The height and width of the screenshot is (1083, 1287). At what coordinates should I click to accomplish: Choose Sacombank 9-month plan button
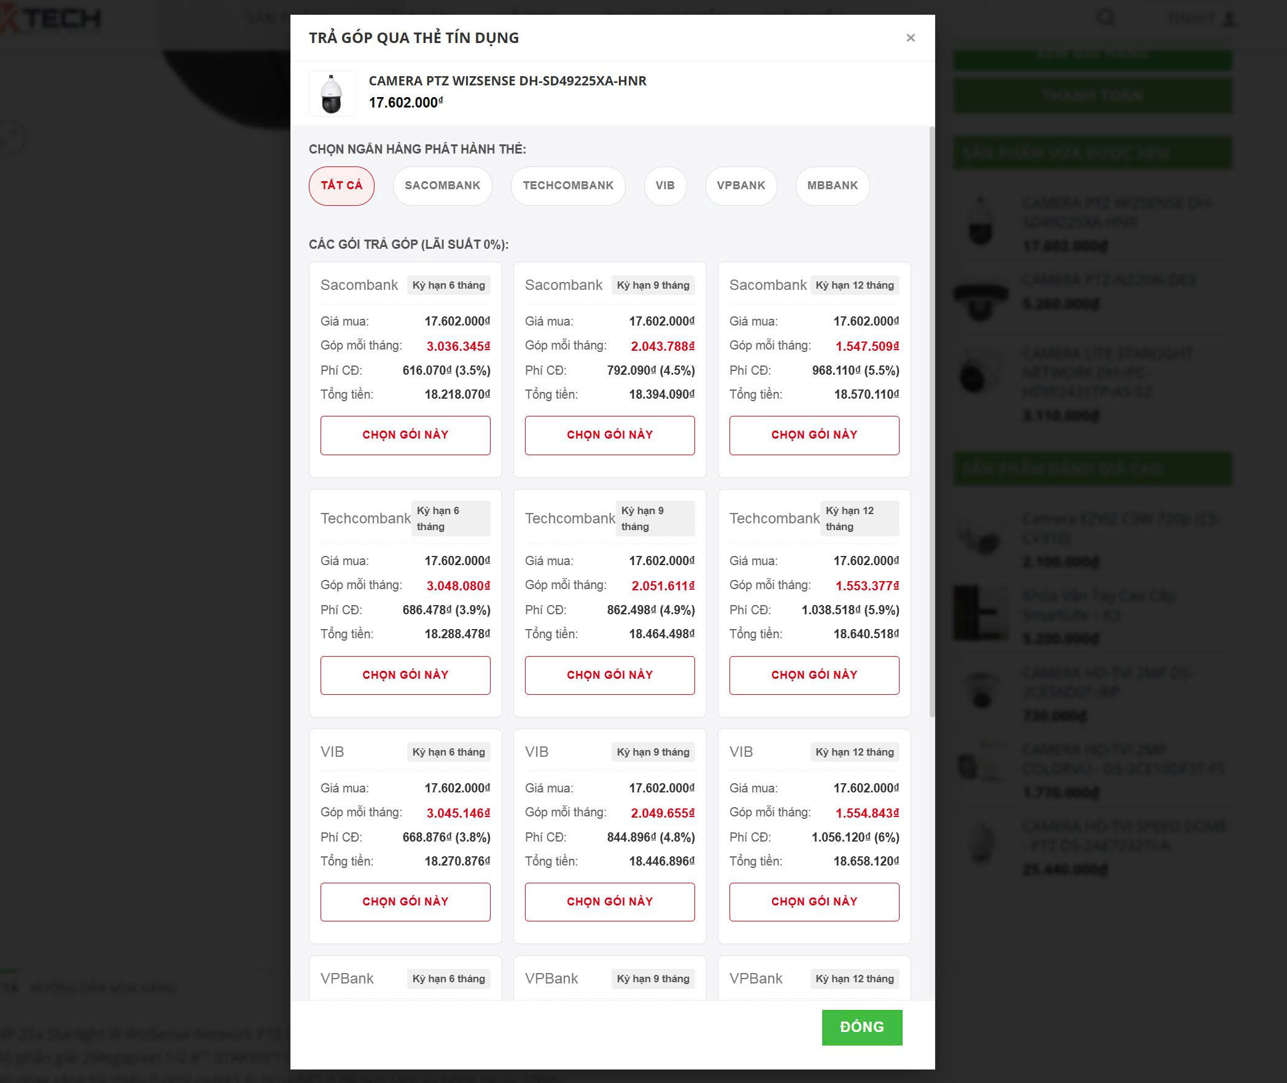point(610,435)
